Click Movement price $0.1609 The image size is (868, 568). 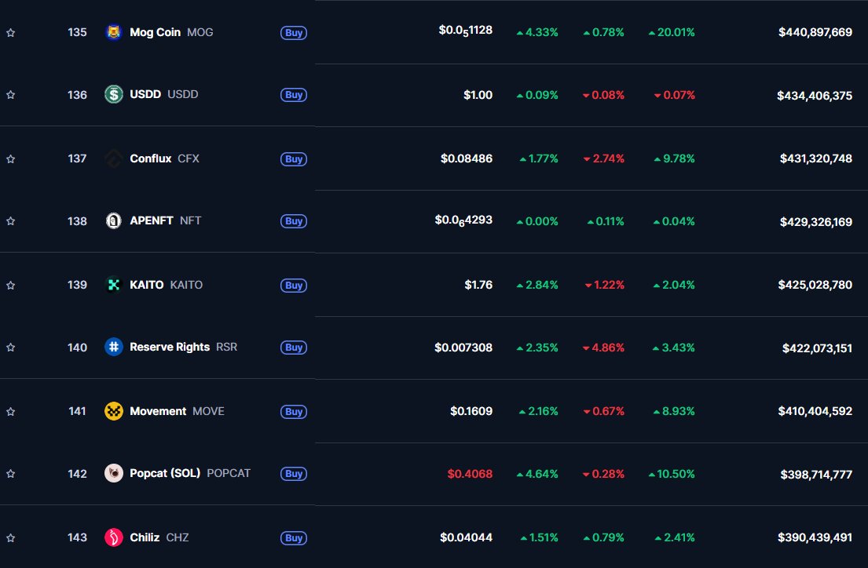(x=471, y=411)
